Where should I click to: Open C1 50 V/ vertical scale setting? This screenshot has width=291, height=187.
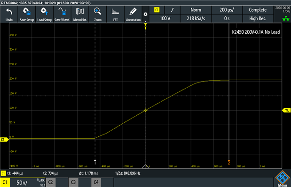point(22,183)
